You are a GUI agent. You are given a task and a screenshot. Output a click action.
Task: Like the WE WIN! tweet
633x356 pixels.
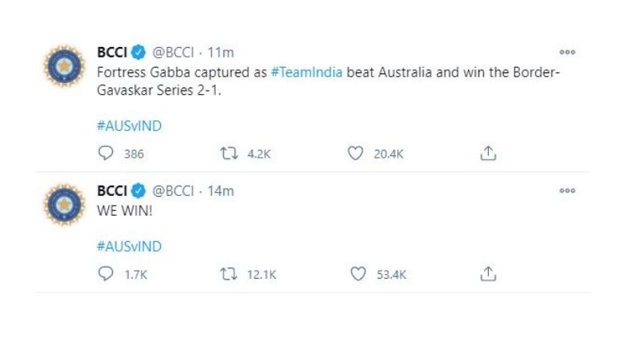pyautogui.click(x=358, y=274)
